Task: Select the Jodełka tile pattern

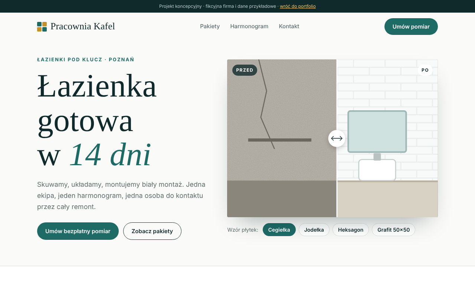Action: pos(314,230)
